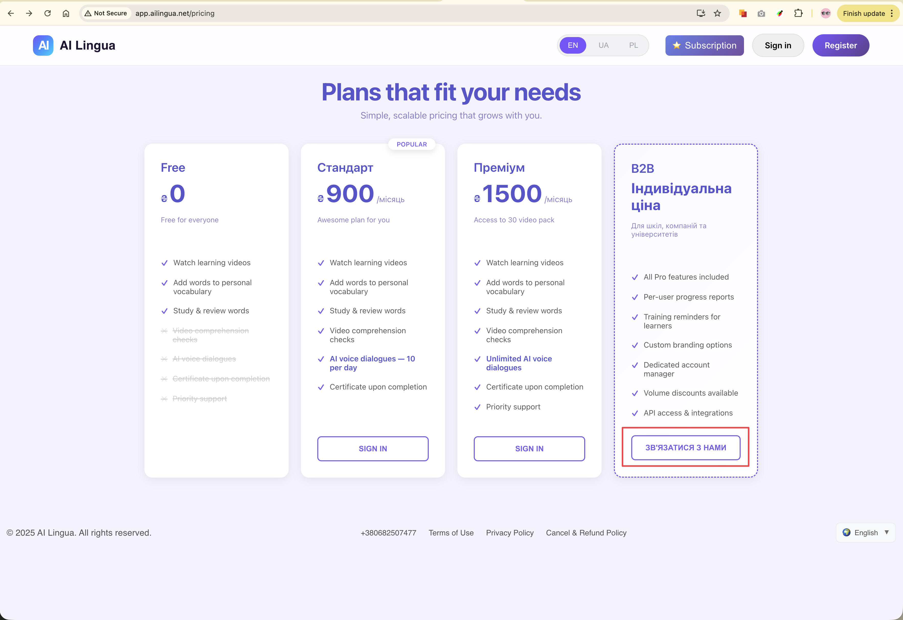Open the Privacy Policy link
The image size is (903, 620).
point(509,533)
